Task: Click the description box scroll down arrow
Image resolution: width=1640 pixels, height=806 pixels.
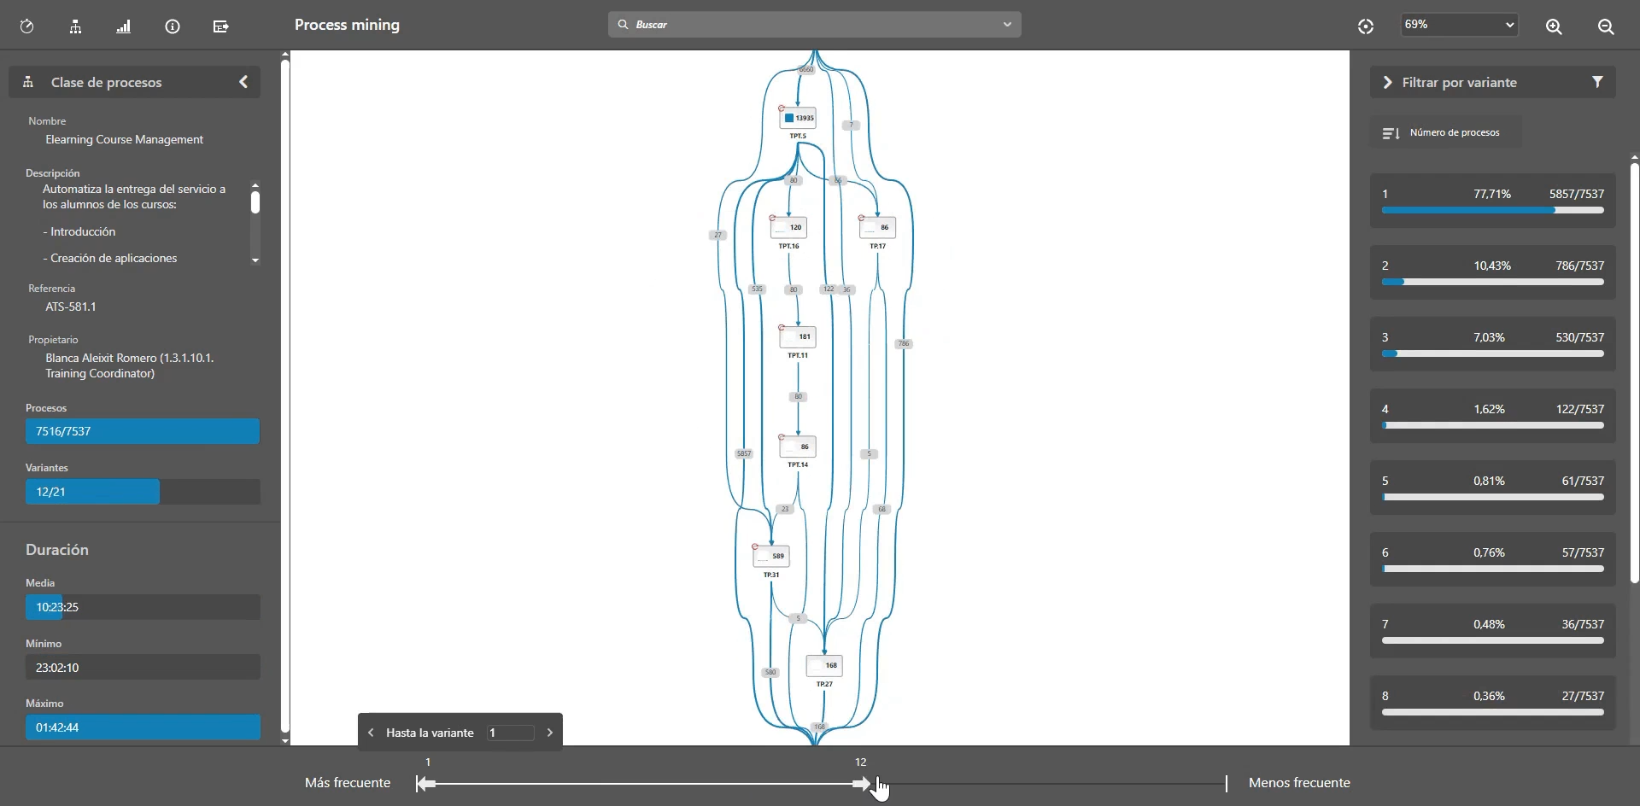Action: [255, 260]
